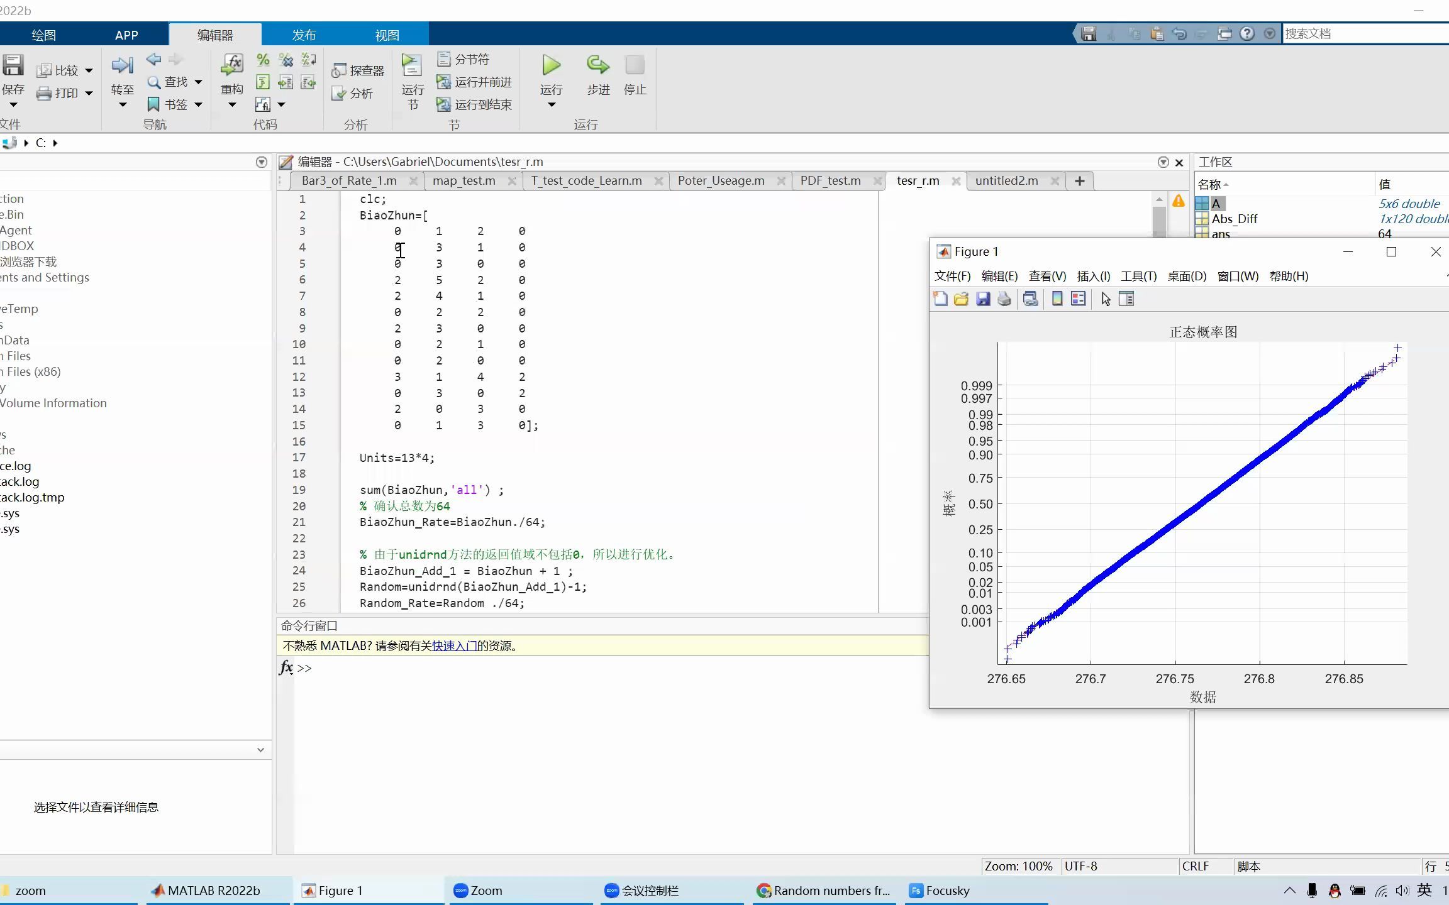The image size is (1449, 905).
Task: Click the Step (步进) icon
Action: pos(598,65)
